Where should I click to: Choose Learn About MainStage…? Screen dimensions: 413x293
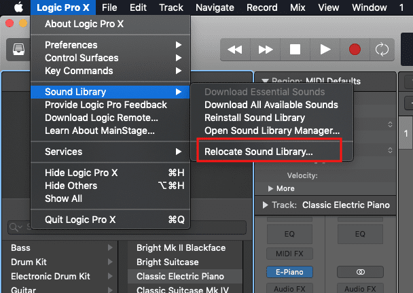[x=110, y=131]
